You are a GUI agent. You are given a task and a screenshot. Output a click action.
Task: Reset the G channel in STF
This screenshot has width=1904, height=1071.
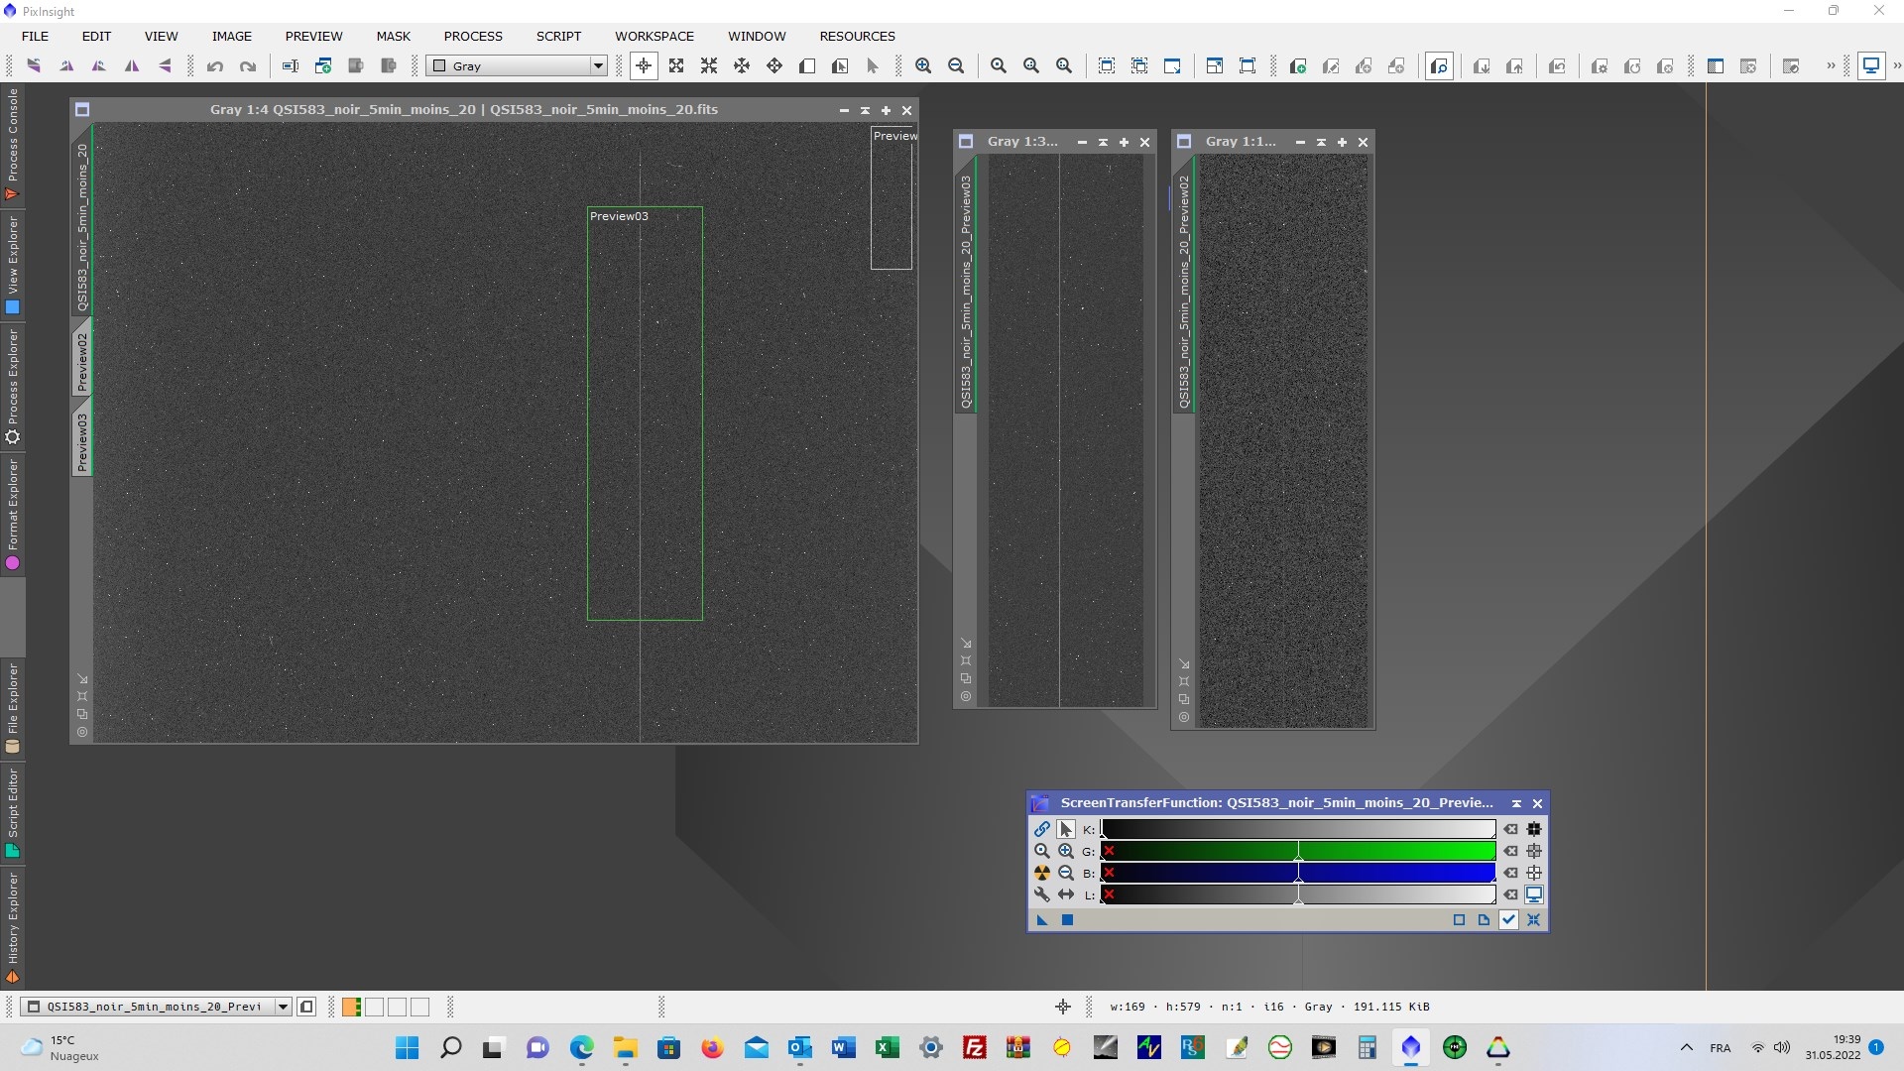1510,851
